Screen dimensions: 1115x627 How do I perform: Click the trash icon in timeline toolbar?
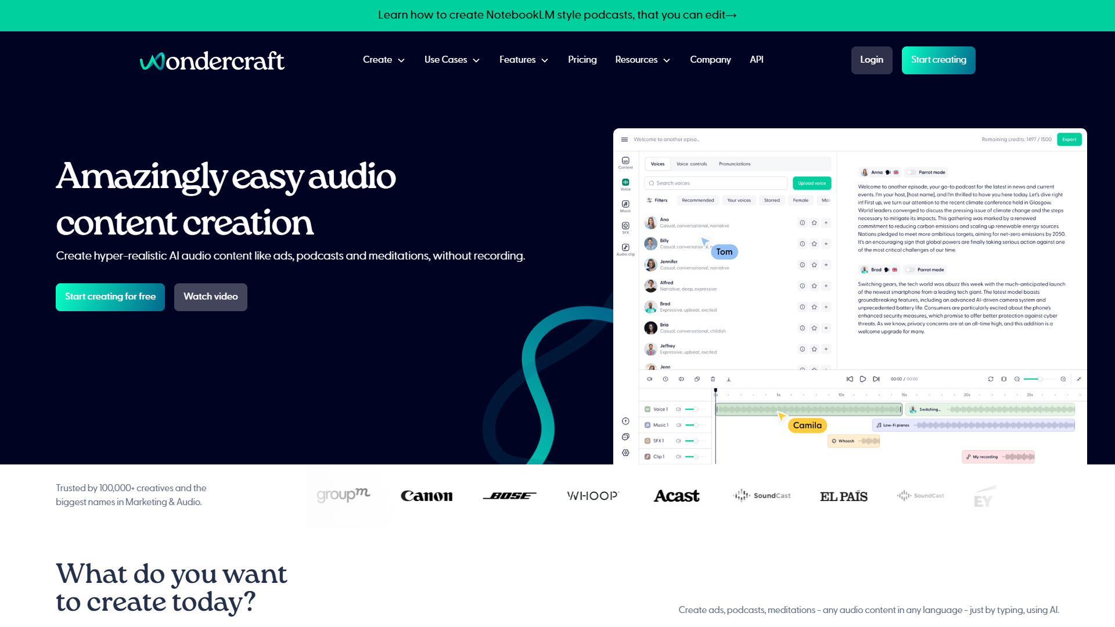click(713, 379)
